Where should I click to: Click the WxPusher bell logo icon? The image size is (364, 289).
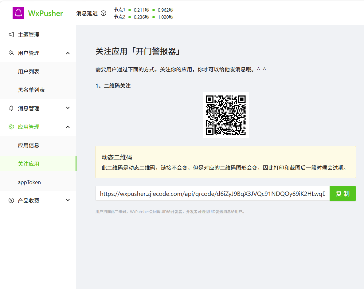pyautogui.click(x=18, y=13)
